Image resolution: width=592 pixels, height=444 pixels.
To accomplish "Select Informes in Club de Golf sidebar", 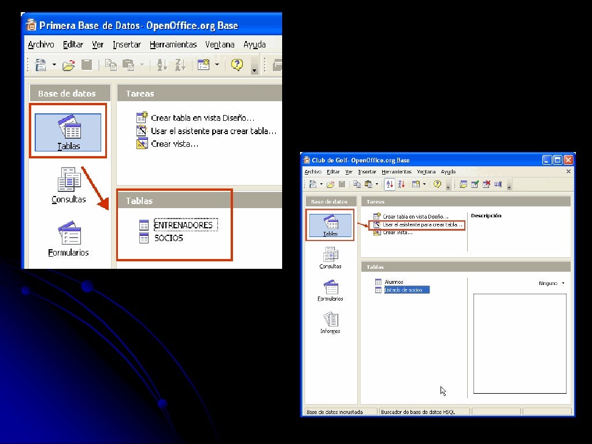I will click(x=330, y=323).
